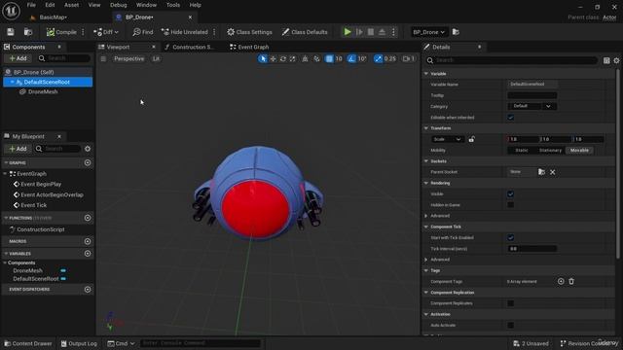Choose the Scale tool
The width and height of the screenshot is (623, 350).
click(292, 58)
